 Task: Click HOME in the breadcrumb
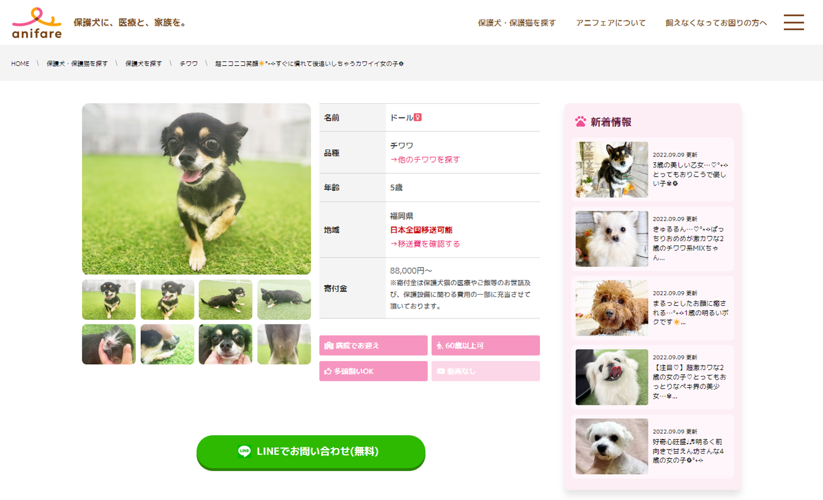click(20, 64)
